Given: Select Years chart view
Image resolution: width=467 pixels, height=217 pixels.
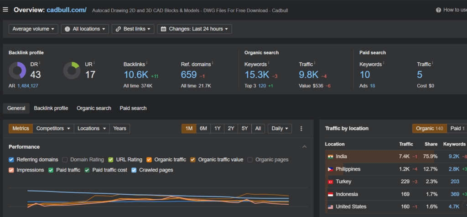Looking at the screenshot, I should point(120,128).
